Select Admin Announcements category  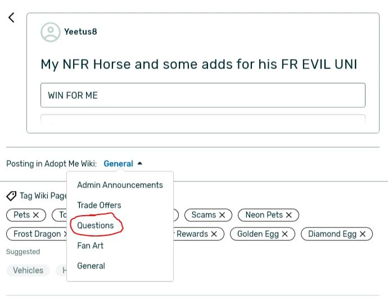120,185
